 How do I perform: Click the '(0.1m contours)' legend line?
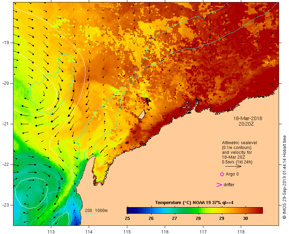[x=237, y=148]
